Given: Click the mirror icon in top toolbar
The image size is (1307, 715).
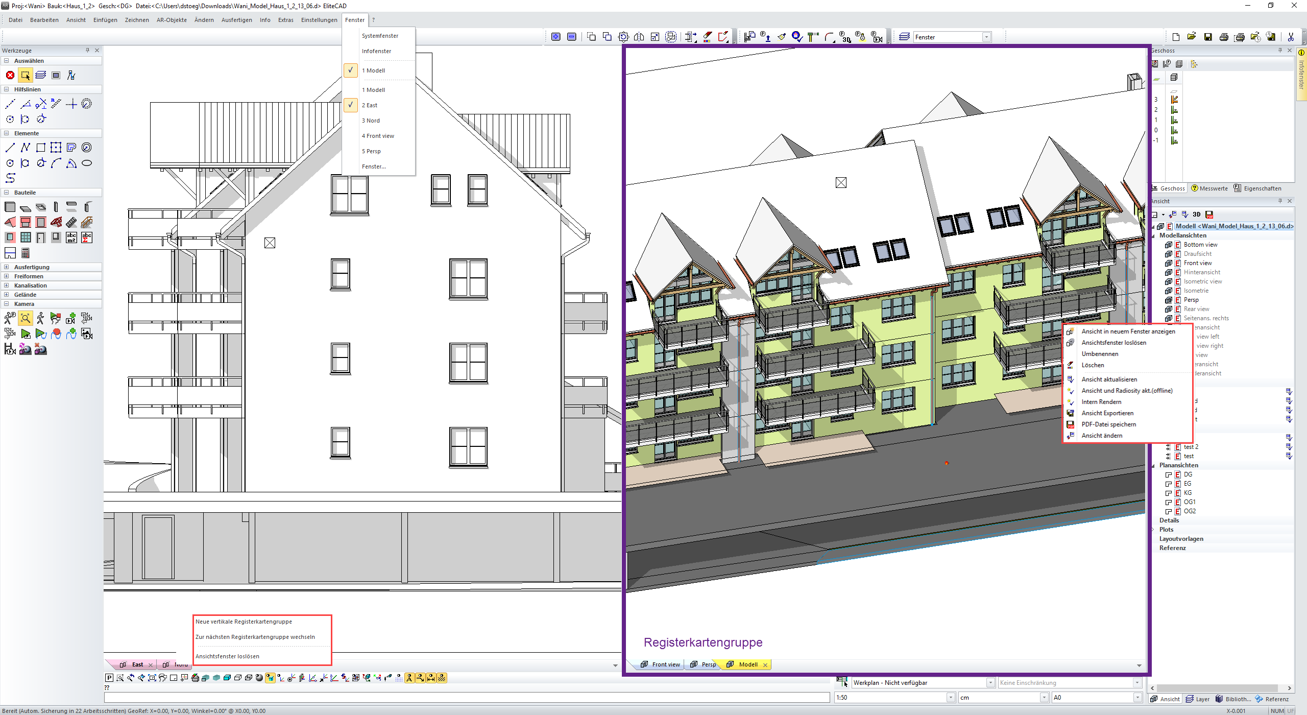Looking at the screenshot, I should [x=639, y=37].
